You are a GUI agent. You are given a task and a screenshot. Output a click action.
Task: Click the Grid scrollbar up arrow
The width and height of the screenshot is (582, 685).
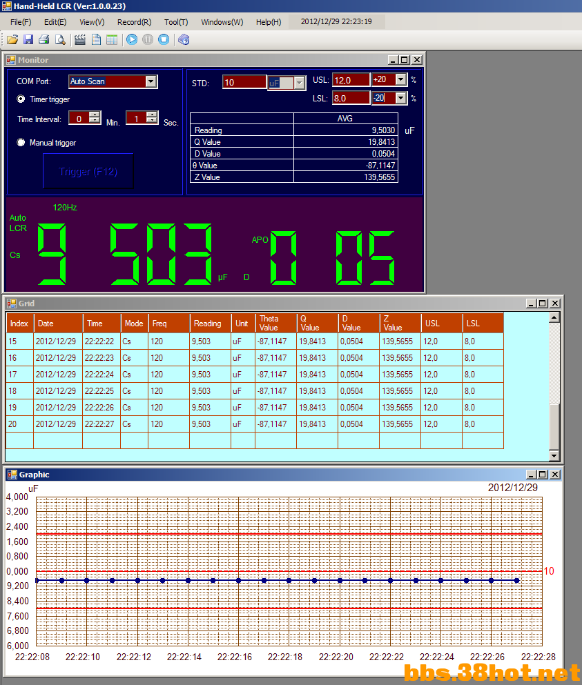pos(554,317)
